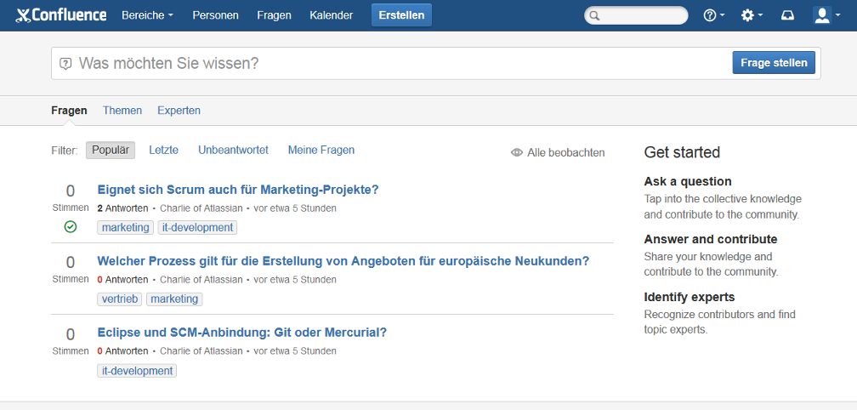Viewport: 857px width, 410px height.
Task: Select the Populär filter
Action: point(110,151)
